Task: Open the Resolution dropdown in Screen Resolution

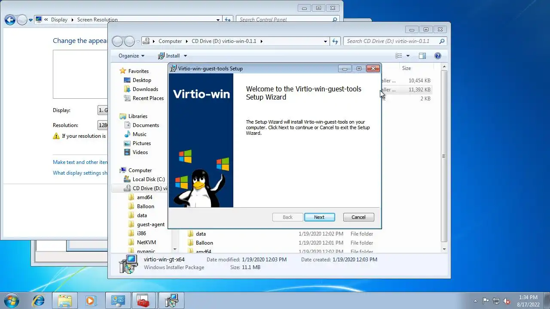Action: [x=103, y=125]
